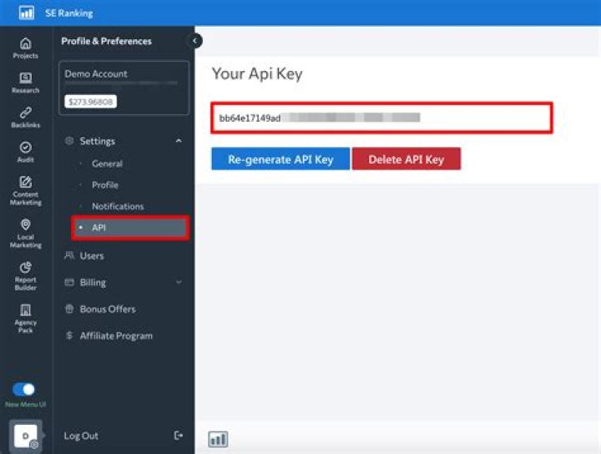Open Local Marketing pin icon
Viewport: 601px width, 454px height.
coord(26,224)
